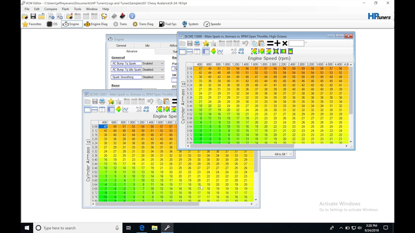Viewport: 415px width, 233px height.
Task: Click the floppy disk save icon in main toolbar
Action: [33, 16]
